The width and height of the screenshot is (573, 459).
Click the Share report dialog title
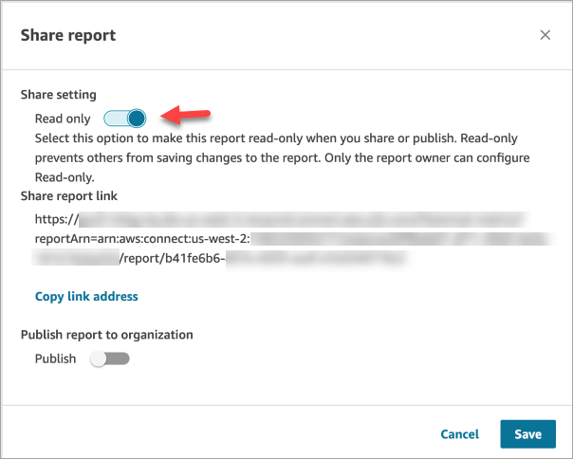point(68,35)
